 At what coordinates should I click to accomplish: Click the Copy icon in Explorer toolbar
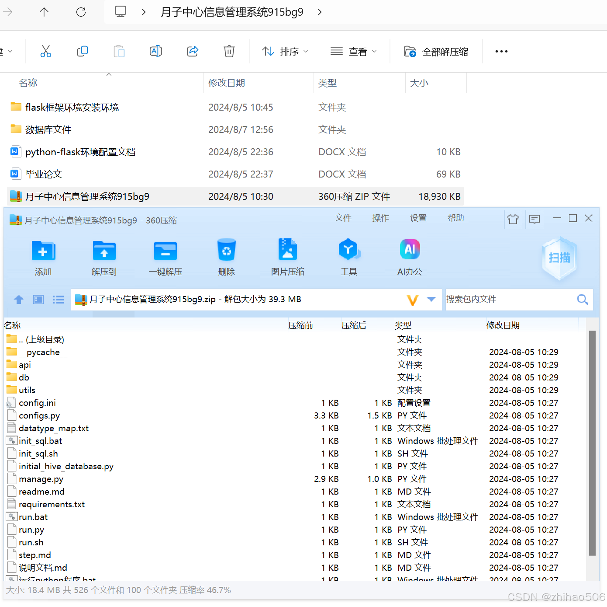click(82, 51)
